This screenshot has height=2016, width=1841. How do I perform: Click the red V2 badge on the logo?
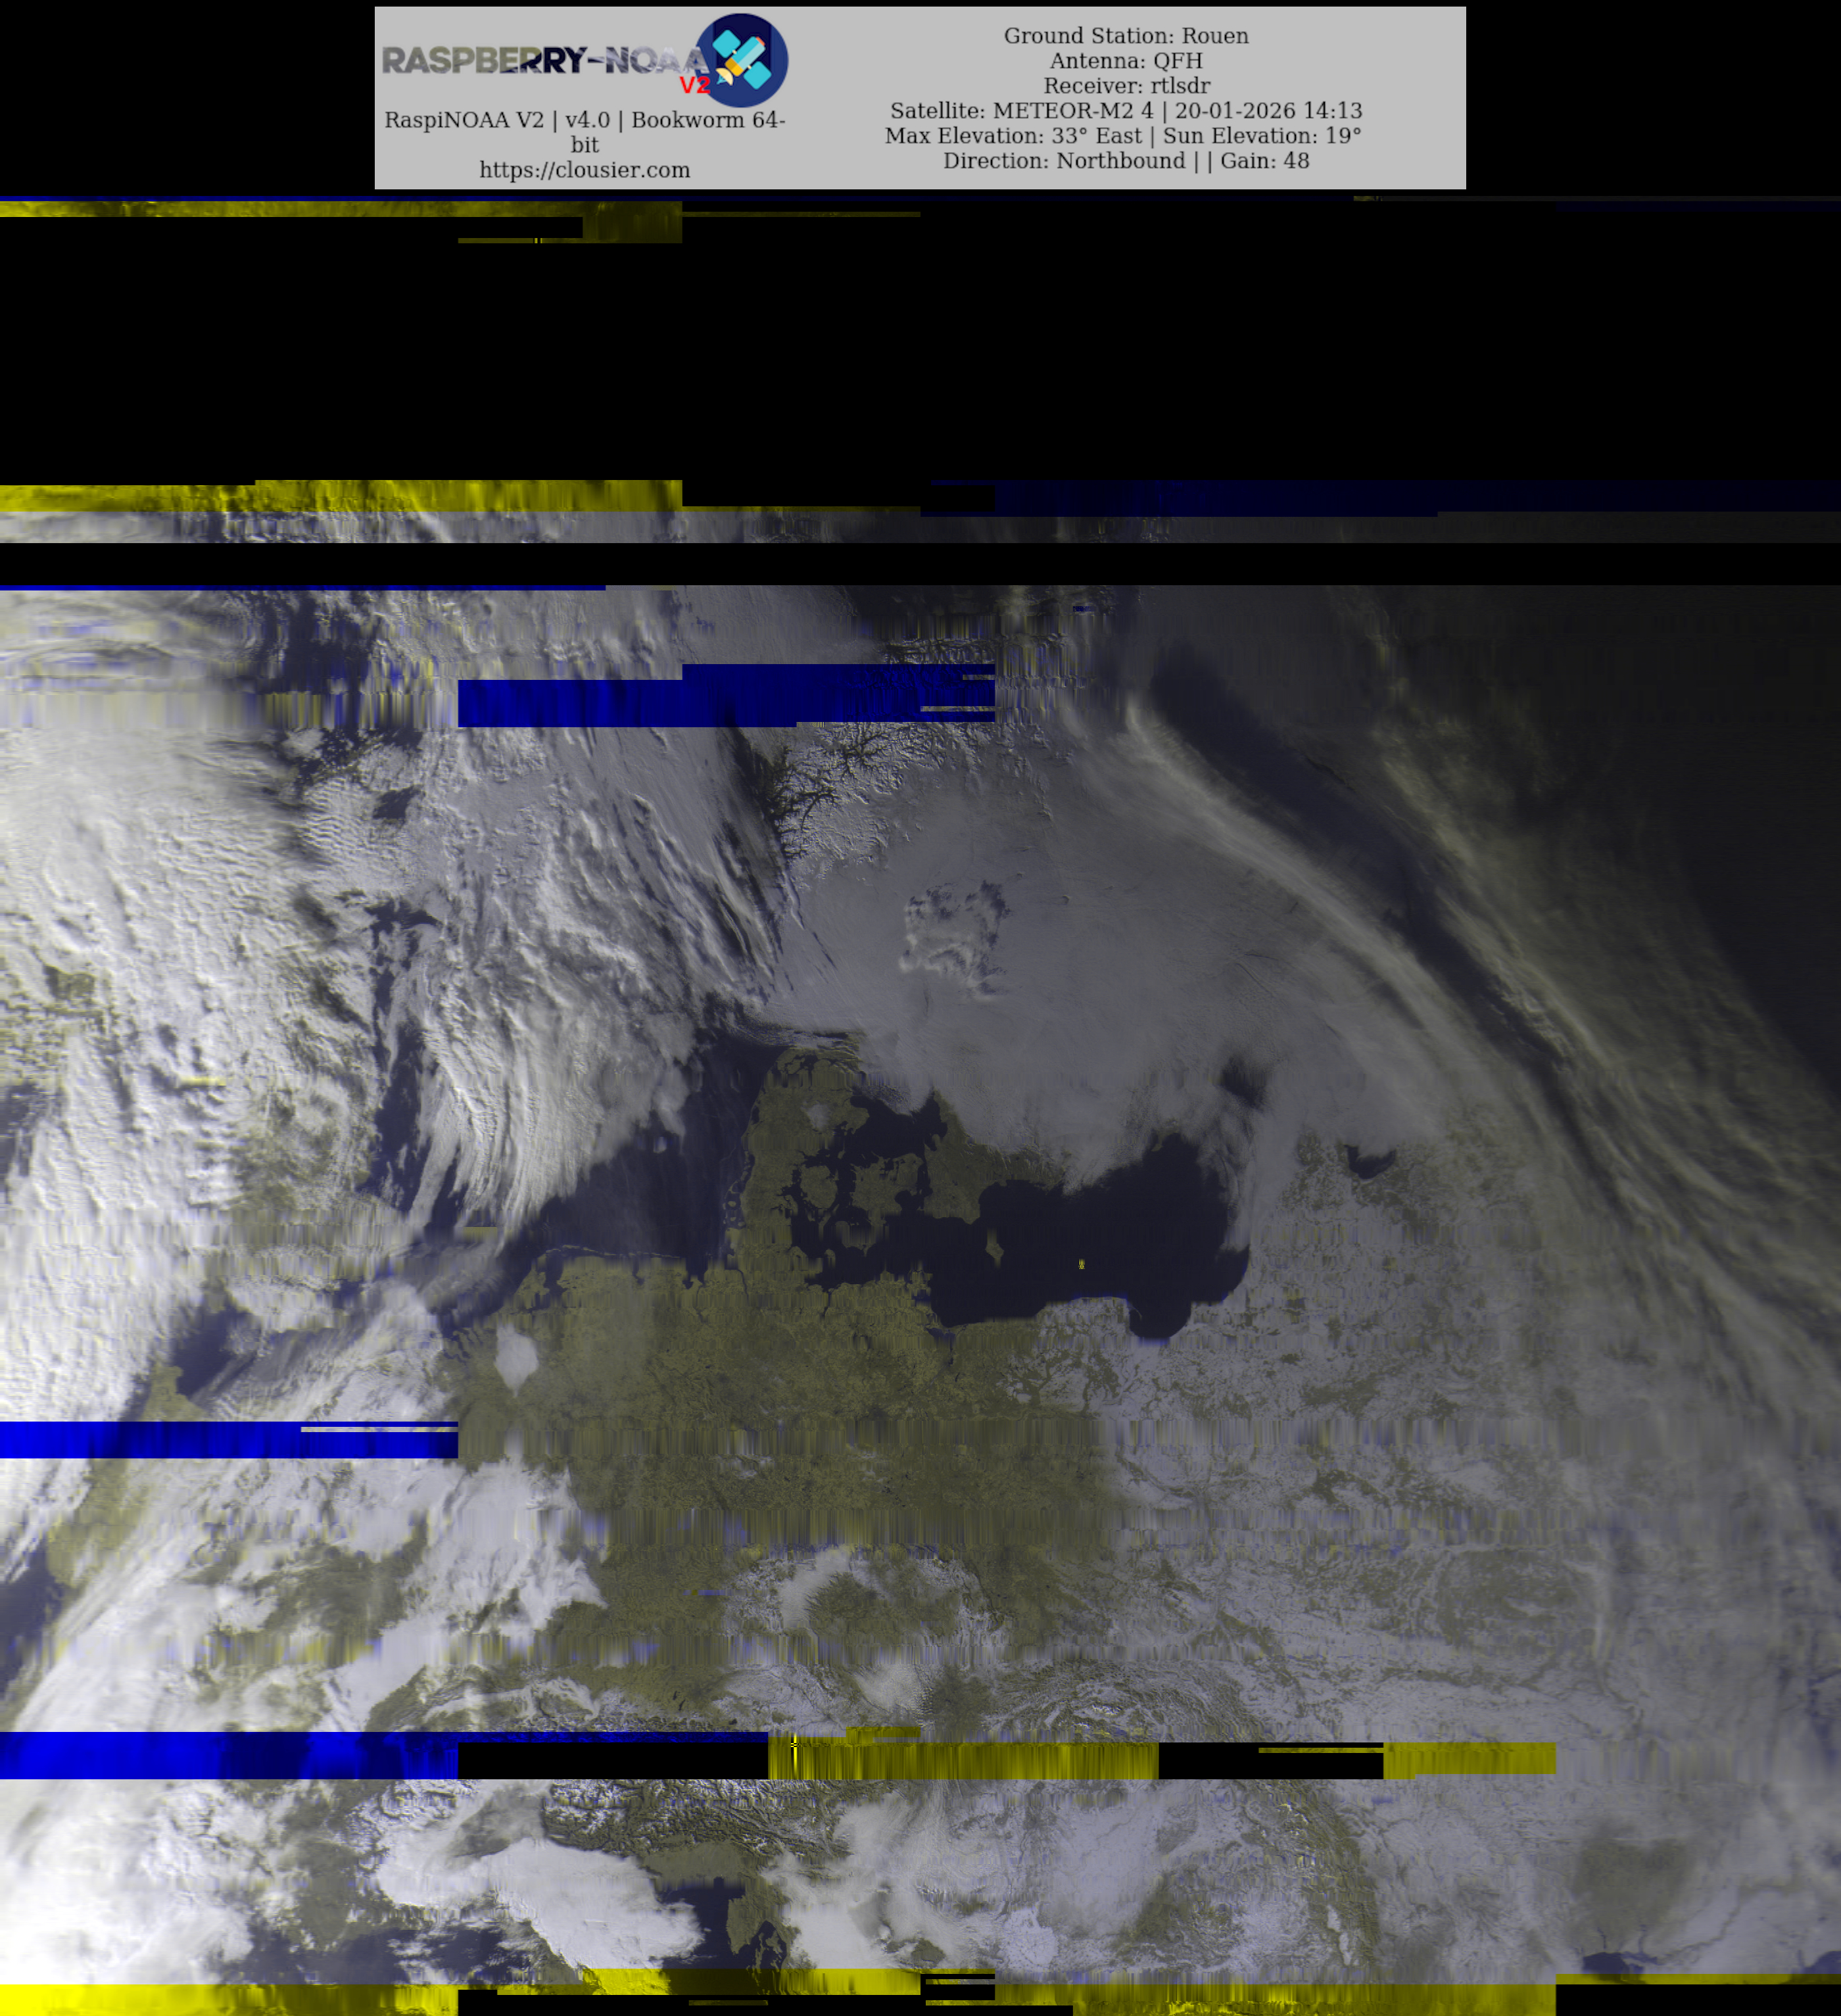(x=694, y=85)
